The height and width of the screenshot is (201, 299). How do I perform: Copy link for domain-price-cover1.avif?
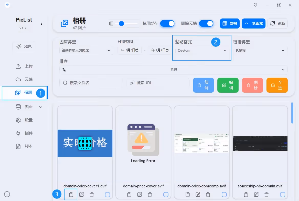tap(71, 195)
